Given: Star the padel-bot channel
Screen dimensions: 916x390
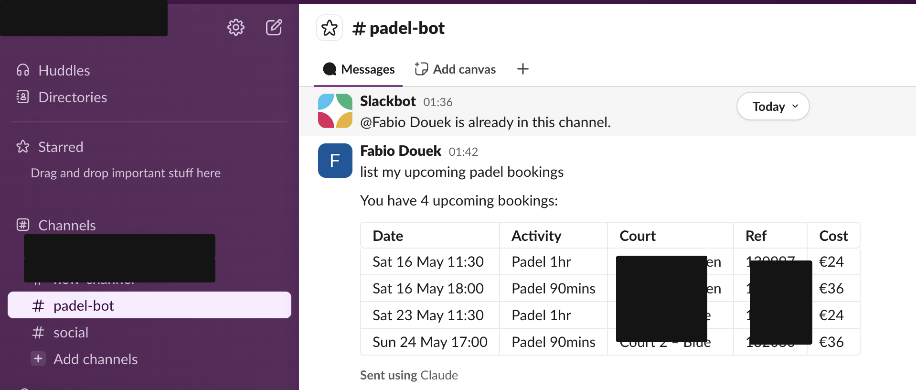Looking at the screenshot, I should point(330,28).
